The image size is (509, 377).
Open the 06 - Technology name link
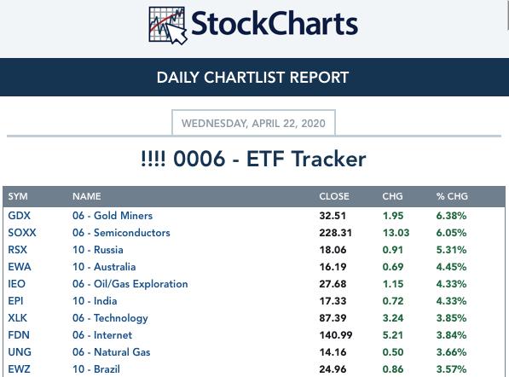point(110,318)
